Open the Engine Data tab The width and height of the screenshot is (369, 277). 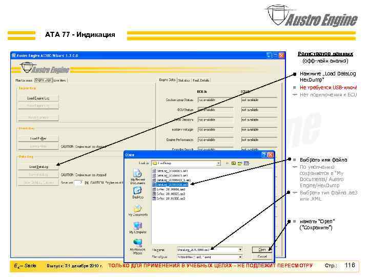pyautogui.click(x=167, y=80)
